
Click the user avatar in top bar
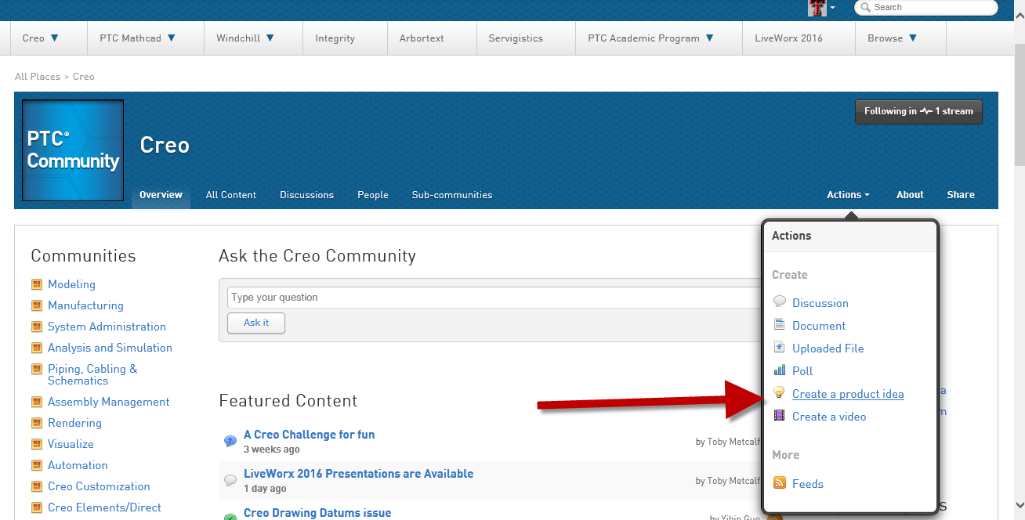(817, 8)
